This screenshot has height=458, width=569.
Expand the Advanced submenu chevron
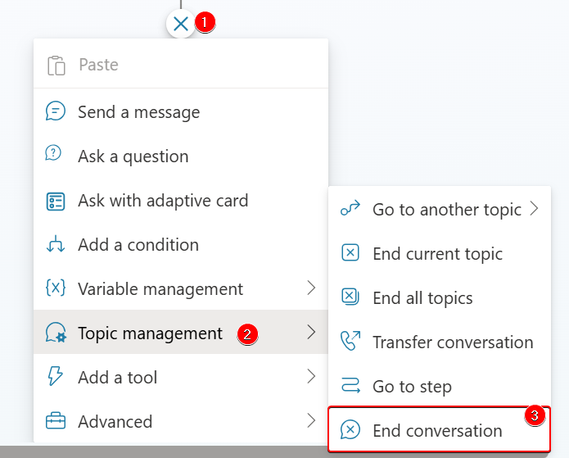pos(311,421)
